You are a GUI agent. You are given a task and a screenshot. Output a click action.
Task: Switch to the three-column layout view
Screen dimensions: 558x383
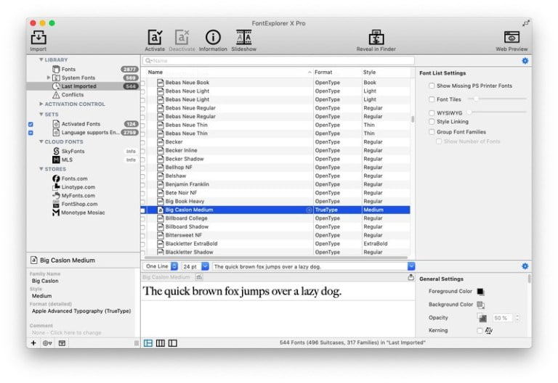(x=161, y=343)
